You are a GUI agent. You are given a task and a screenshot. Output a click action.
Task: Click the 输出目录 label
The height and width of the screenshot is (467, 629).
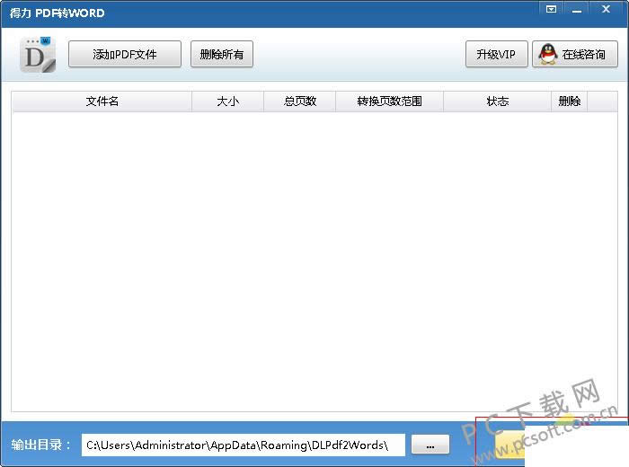coord(40,445)
